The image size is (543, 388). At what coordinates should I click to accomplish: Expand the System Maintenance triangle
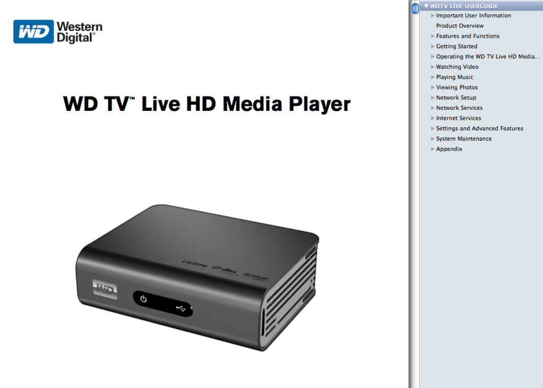[x=433, y=139]
